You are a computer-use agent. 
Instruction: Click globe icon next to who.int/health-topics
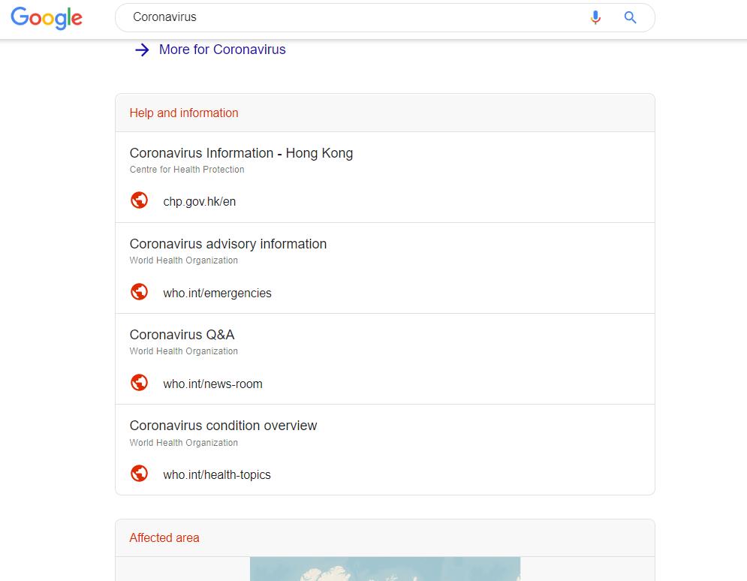click(139, 474)
